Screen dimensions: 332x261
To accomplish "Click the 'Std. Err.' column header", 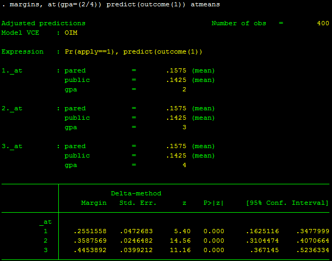I will point(136,203).
